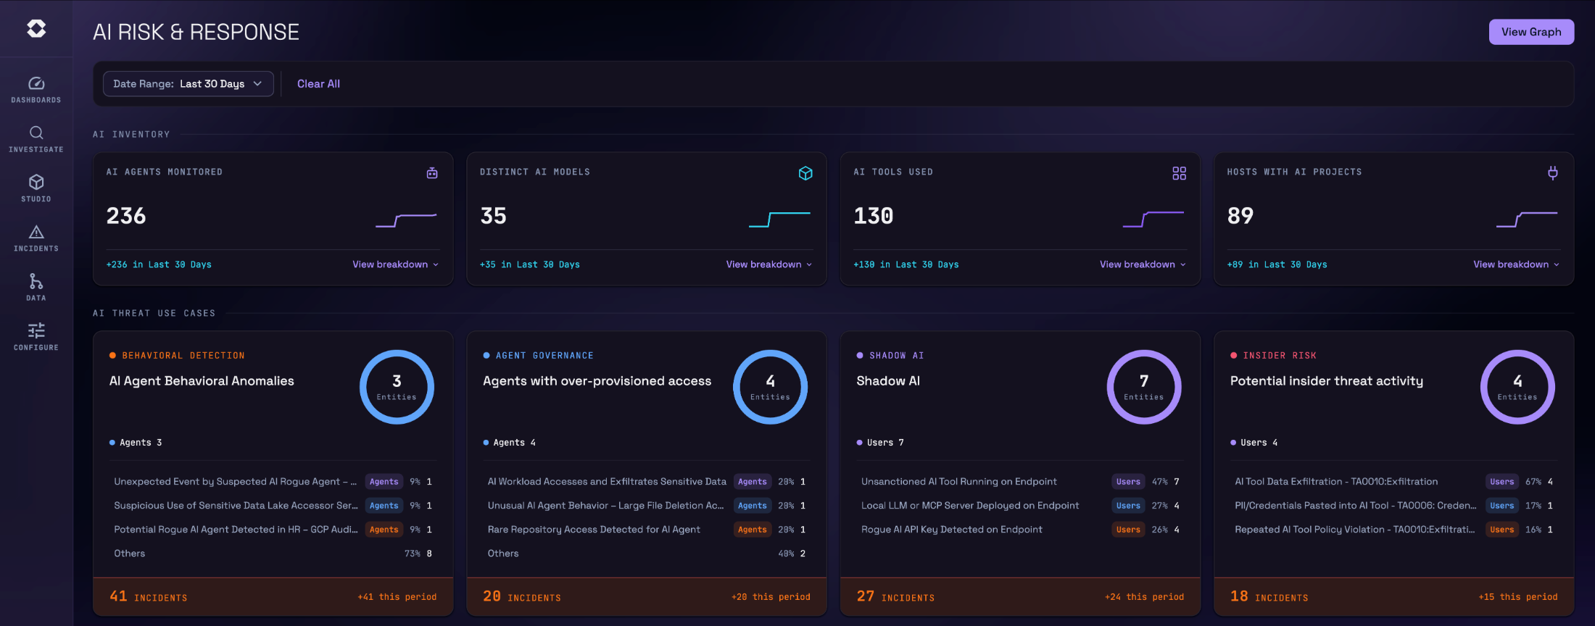The height and width of the screenshot is (626, 1595).
Task: Click the 4 Entities ring in Insider Risk
Action: pyautogui.click(x=1517, y=387)
